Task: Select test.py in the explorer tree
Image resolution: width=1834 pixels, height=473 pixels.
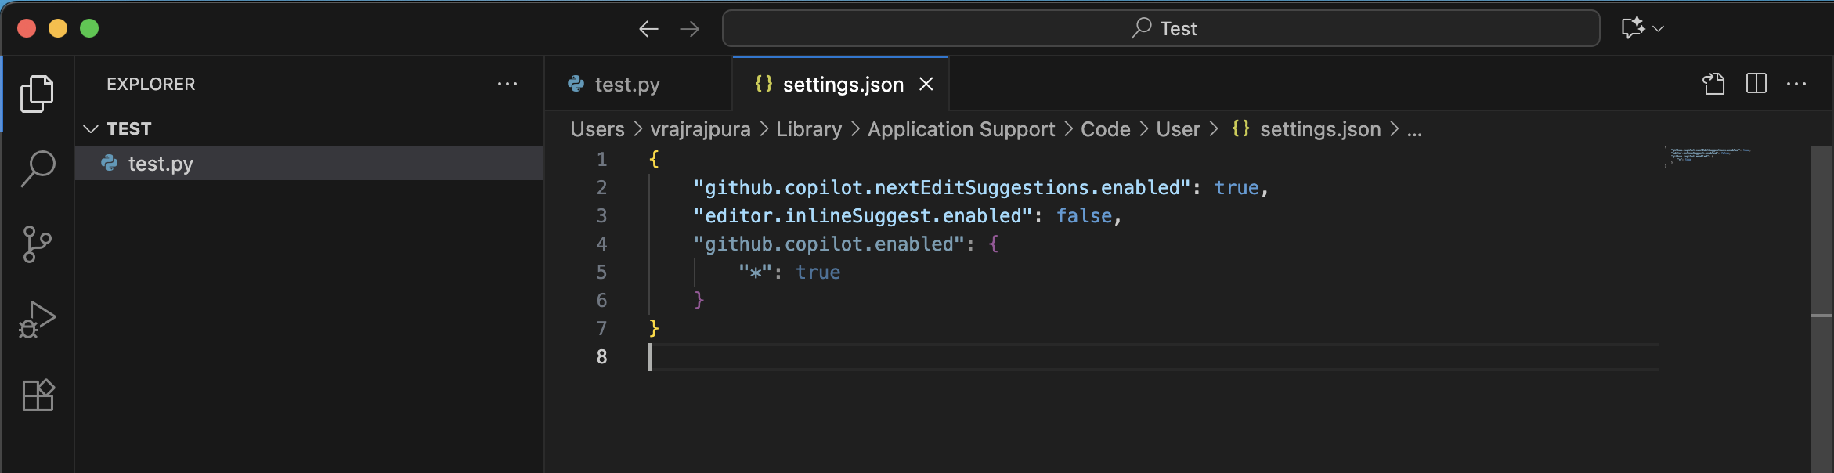Action: pyautogui.click(x=309, y=163)
